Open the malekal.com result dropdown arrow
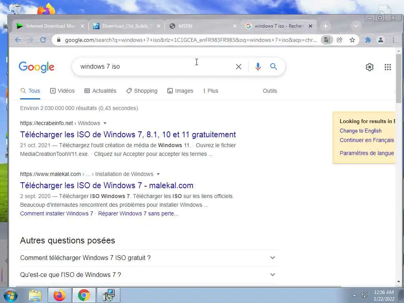The height and width of the screenshot is (303, 404). click(x=158, y=174)
